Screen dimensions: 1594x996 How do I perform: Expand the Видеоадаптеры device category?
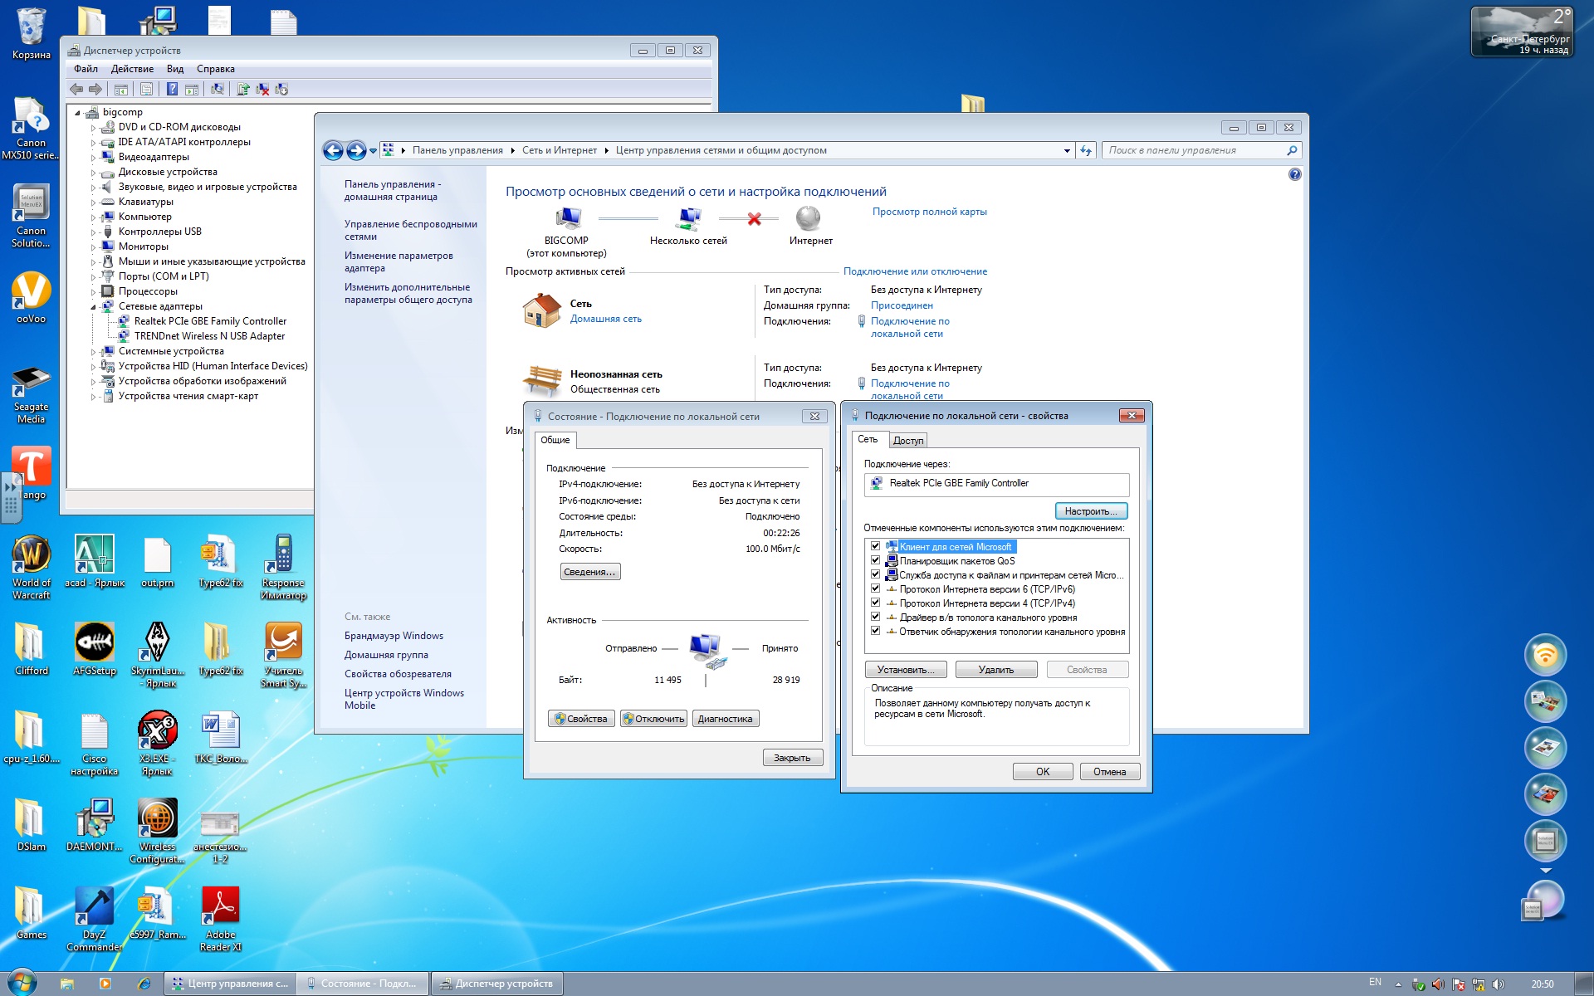[93, 157]
